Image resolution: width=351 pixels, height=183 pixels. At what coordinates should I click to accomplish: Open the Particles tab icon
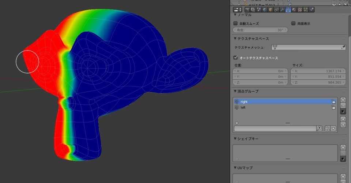coord(306,9)
